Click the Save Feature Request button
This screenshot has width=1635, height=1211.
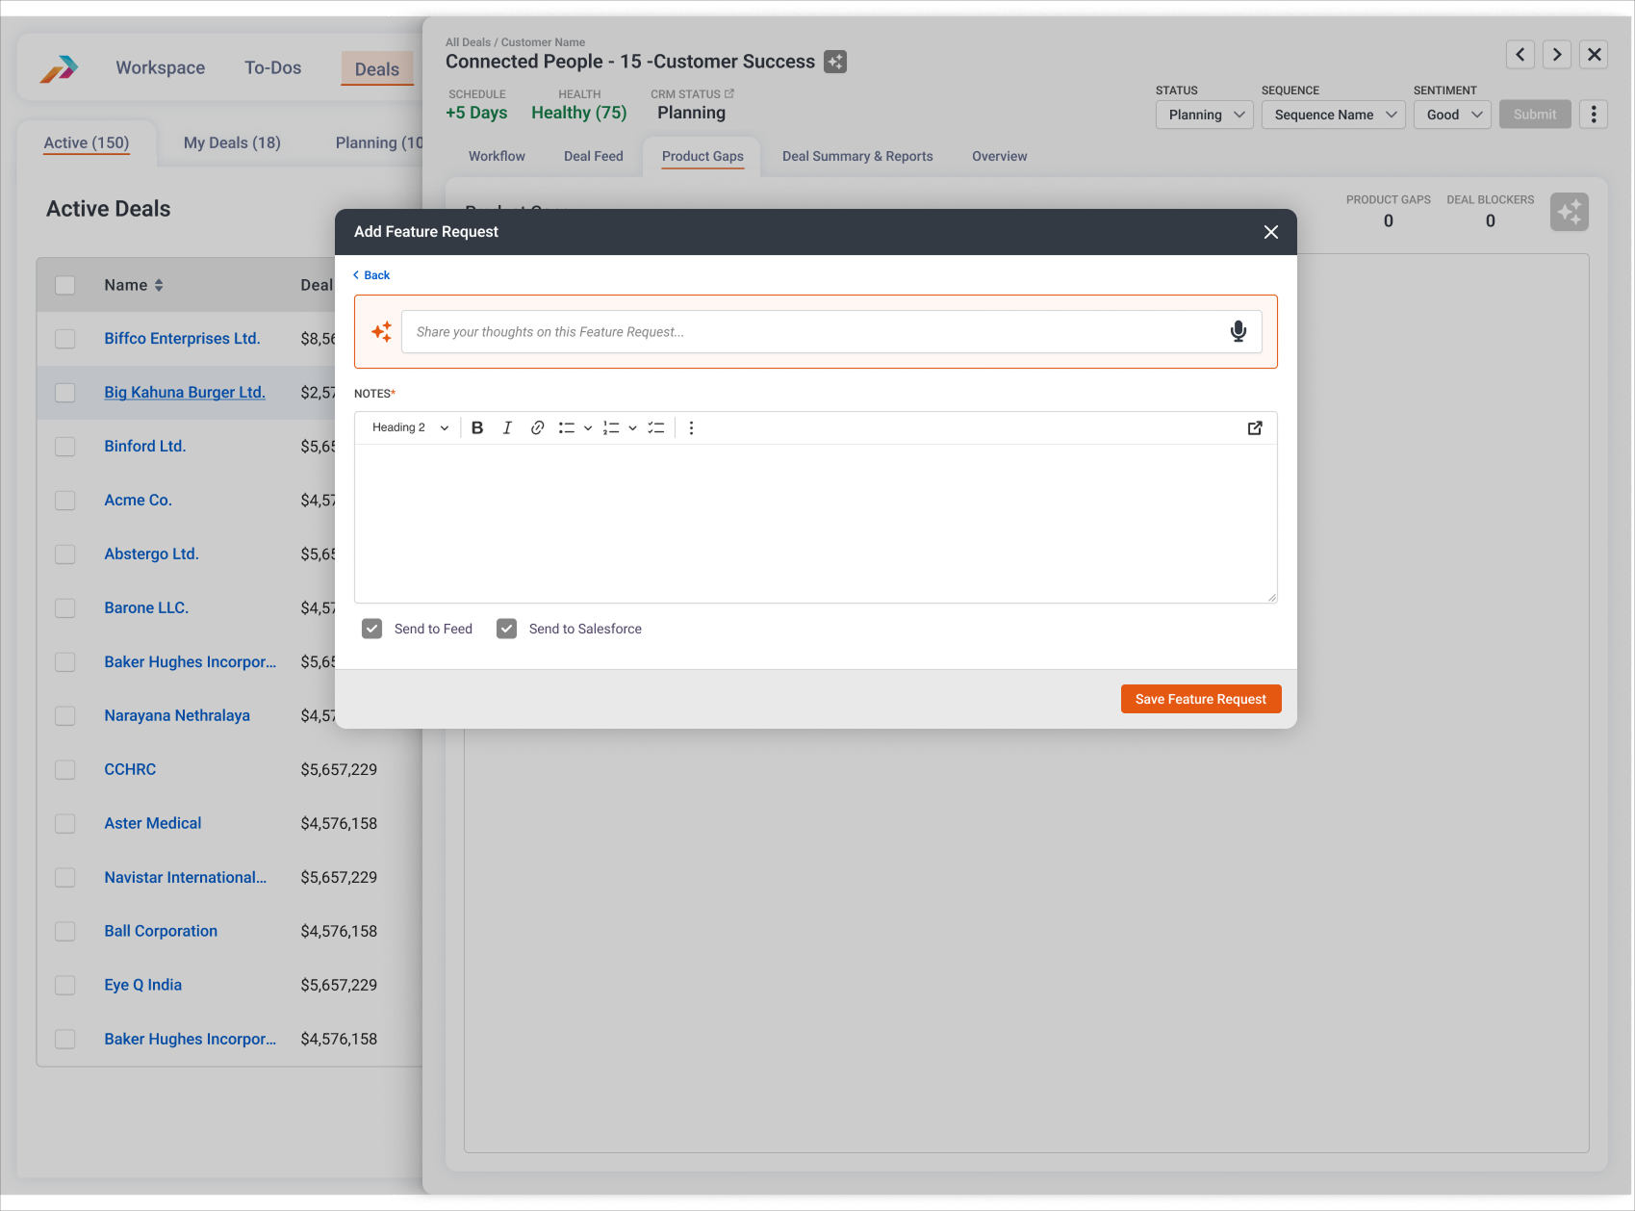1201,700
